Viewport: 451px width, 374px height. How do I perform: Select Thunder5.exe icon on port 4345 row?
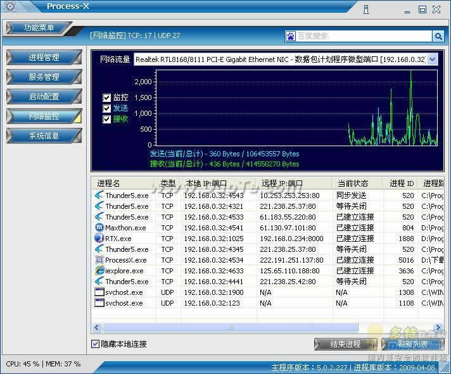point(99,249)
